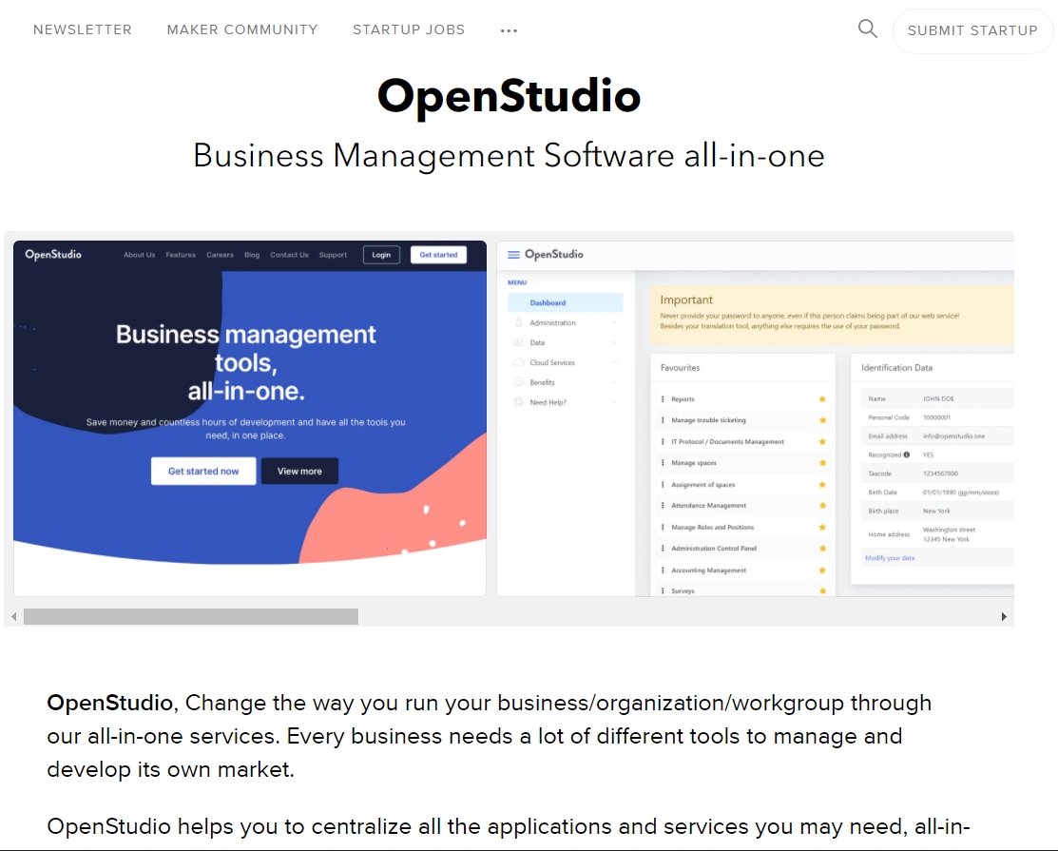The width and height of the screenshot is (1058, 851).
Task: Open the Newsletter menu item
Action: tap(83, 29)
